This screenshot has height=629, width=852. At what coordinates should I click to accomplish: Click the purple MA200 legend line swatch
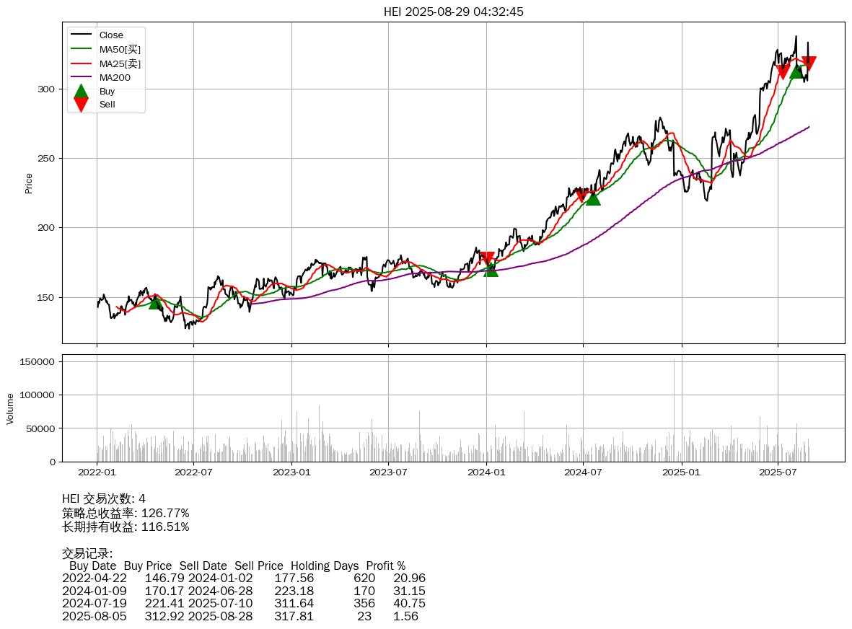[x=81, y=77]
